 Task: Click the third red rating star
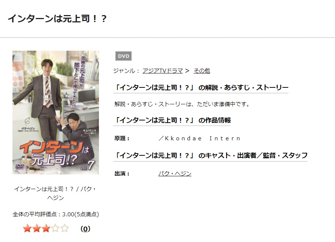46,228
